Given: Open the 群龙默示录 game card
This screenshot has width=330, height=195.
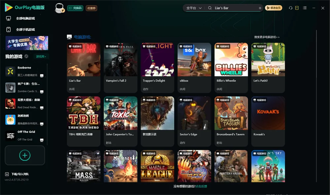Looking at the screenshot, I should click(x=157, y=121).
